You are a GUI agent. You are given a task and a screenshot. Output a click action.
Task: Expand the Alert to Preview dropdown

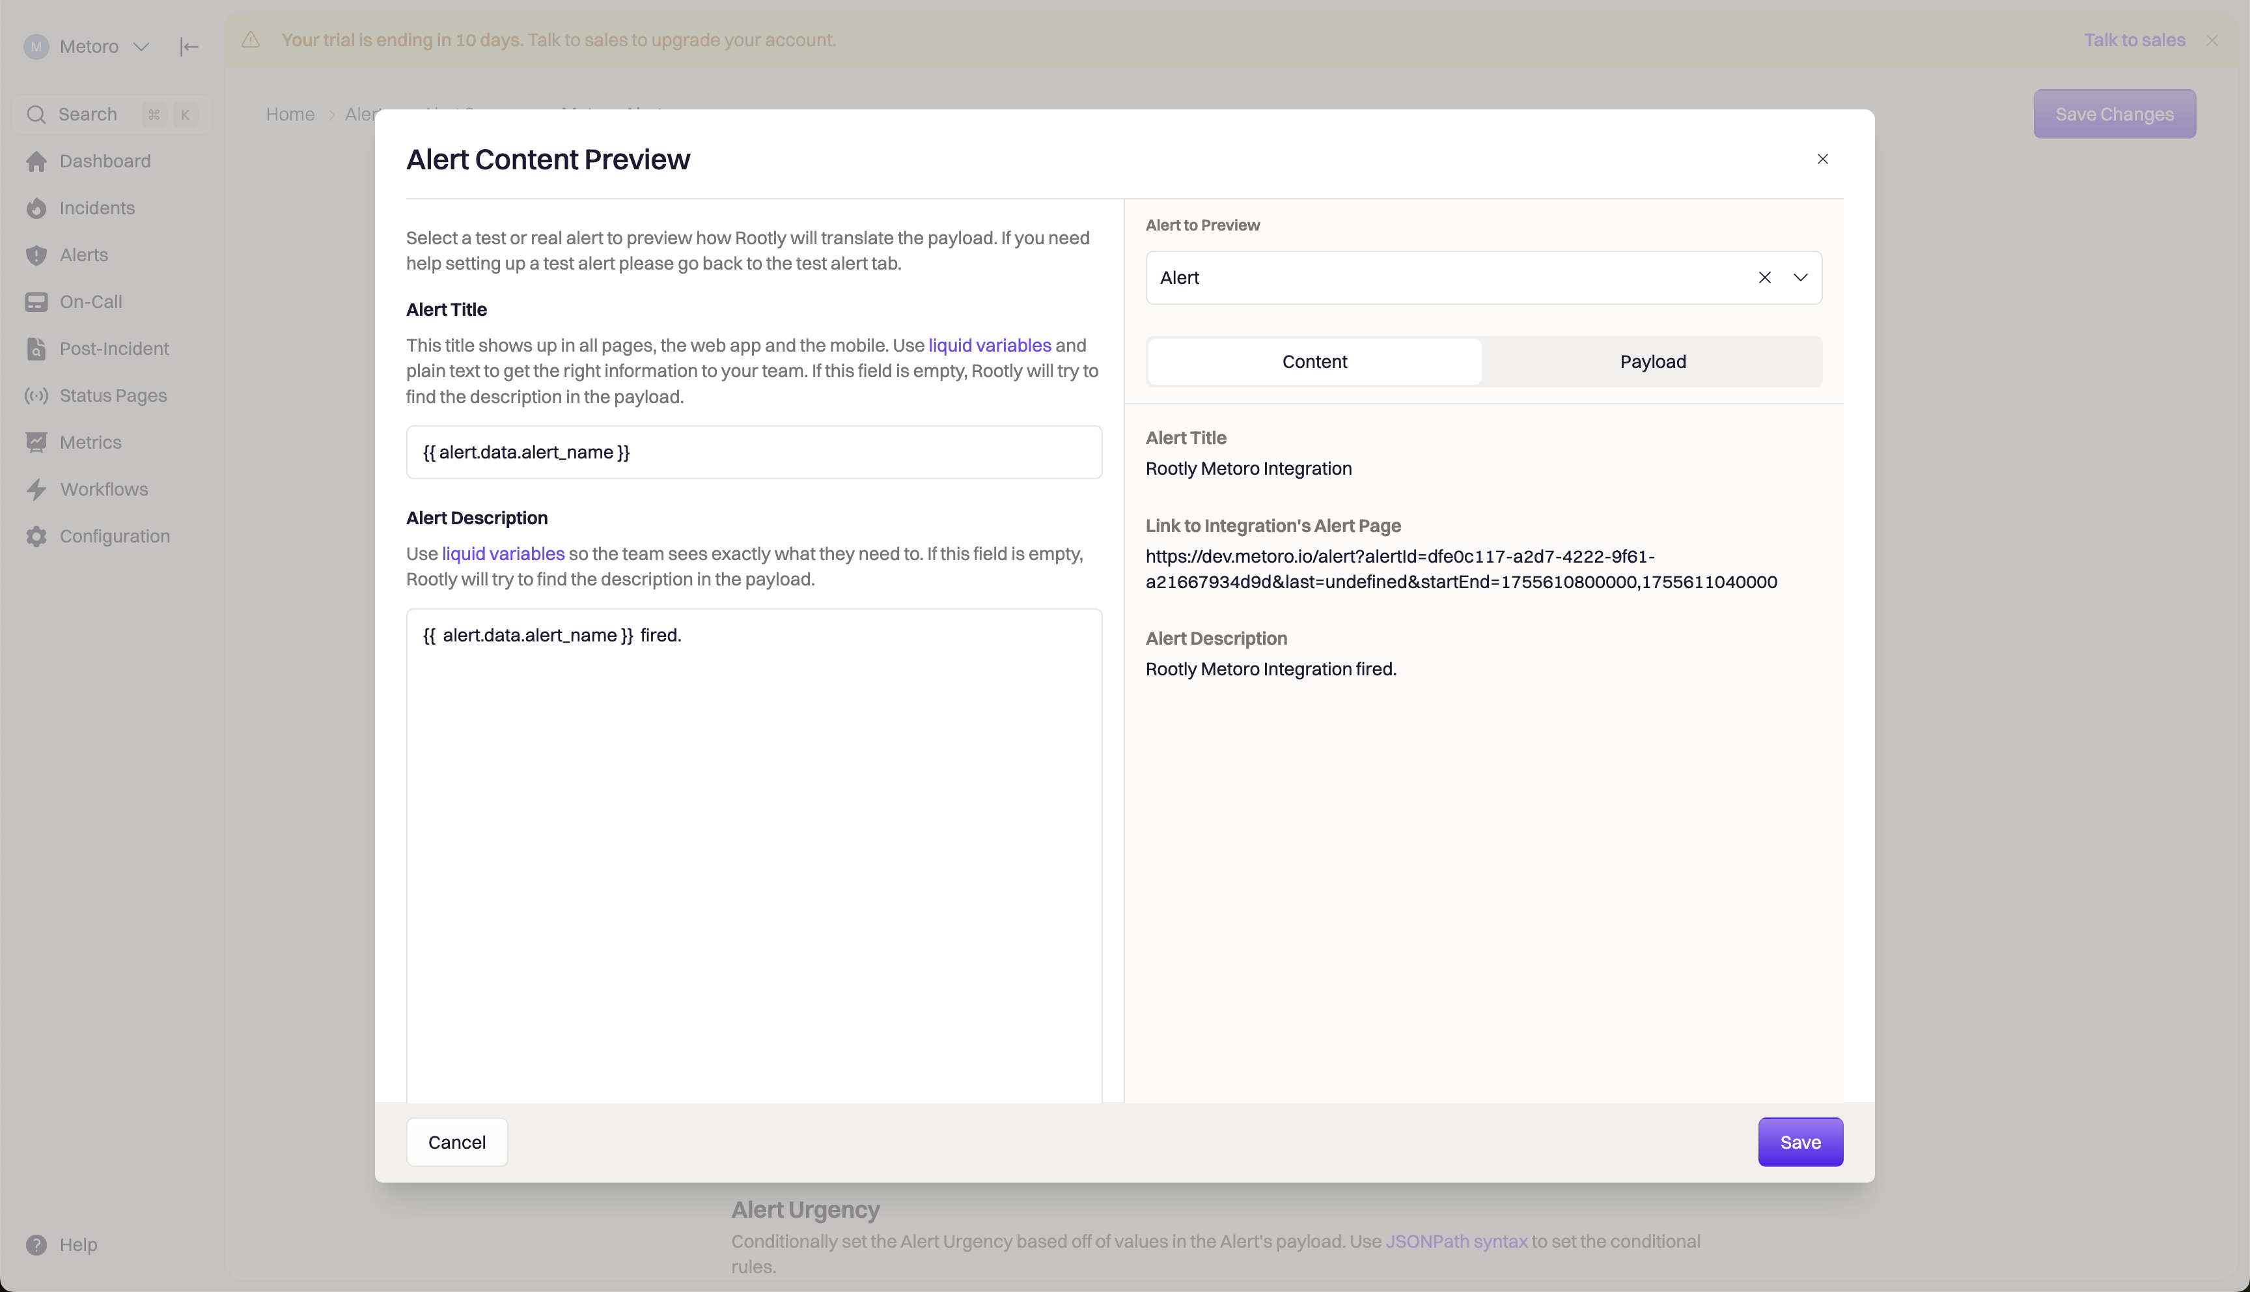pyautogui.click(x=1800, y=278)
